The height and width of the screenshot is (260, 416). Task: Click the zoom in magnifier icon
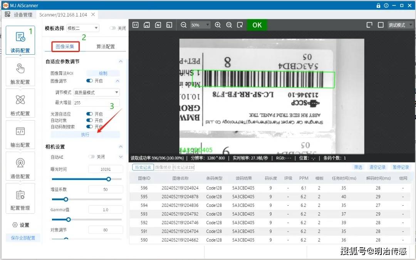(x=218, y=25)
